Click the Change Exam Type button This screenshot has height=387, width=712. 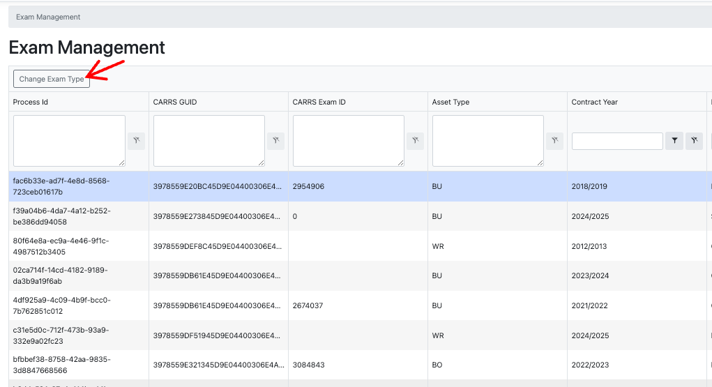pyautogui.click(x=52, y=79)
